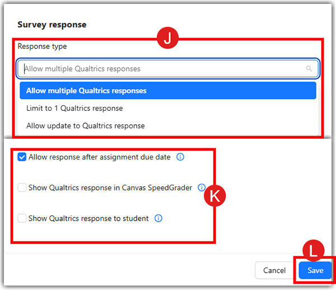
Task: Click the Survey response heading
Action: coord(52,25)
